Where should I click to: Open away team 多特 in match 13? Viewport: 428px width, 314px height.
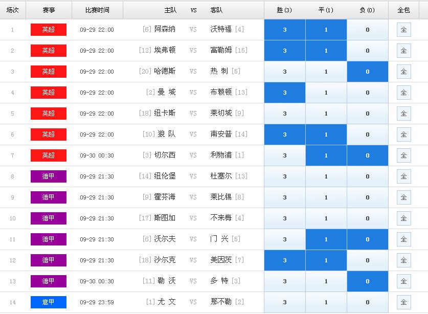(x=219, y=281)
